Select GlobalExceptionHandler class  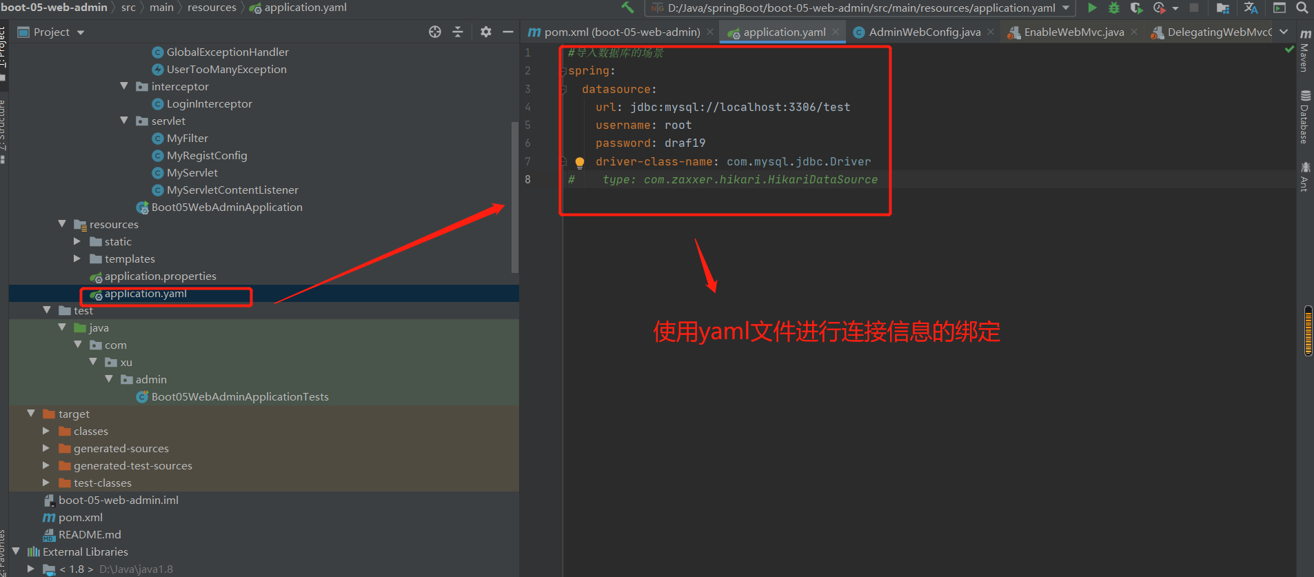click(228, 52)
